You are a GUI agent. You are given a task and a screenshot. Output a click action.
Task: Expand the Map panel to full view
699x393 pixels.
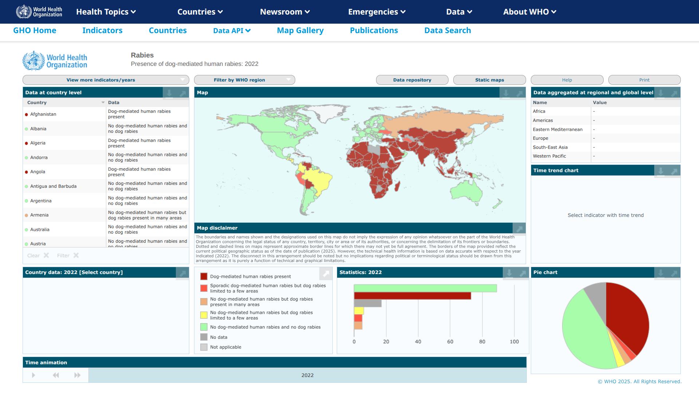click(x=520, y=93)
